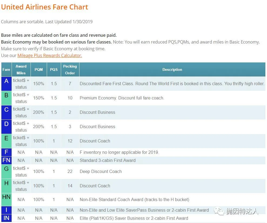This screenshot has width=267, height=223.
Task: Click 'F inventory no longer applicable' text
Action: [x=119, y=152]
